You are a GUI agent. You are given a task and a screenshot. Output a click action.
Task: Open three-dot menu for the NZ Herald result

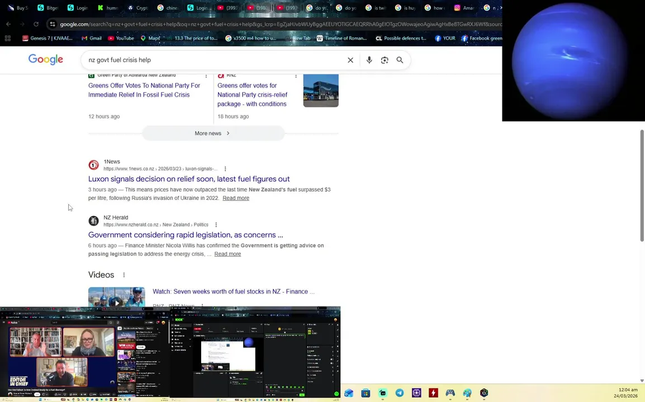(x=216, y=225)
